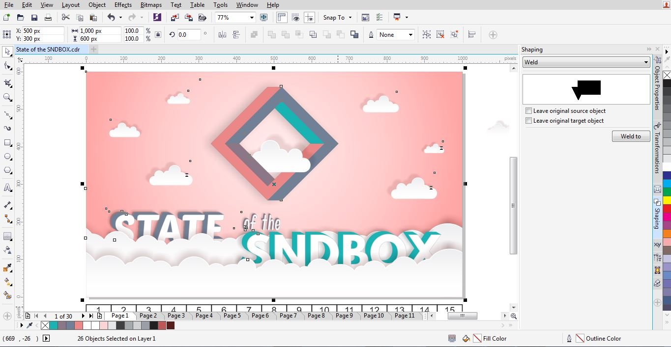
Task: Select the Rectangle tool
Action: point(7,143)
